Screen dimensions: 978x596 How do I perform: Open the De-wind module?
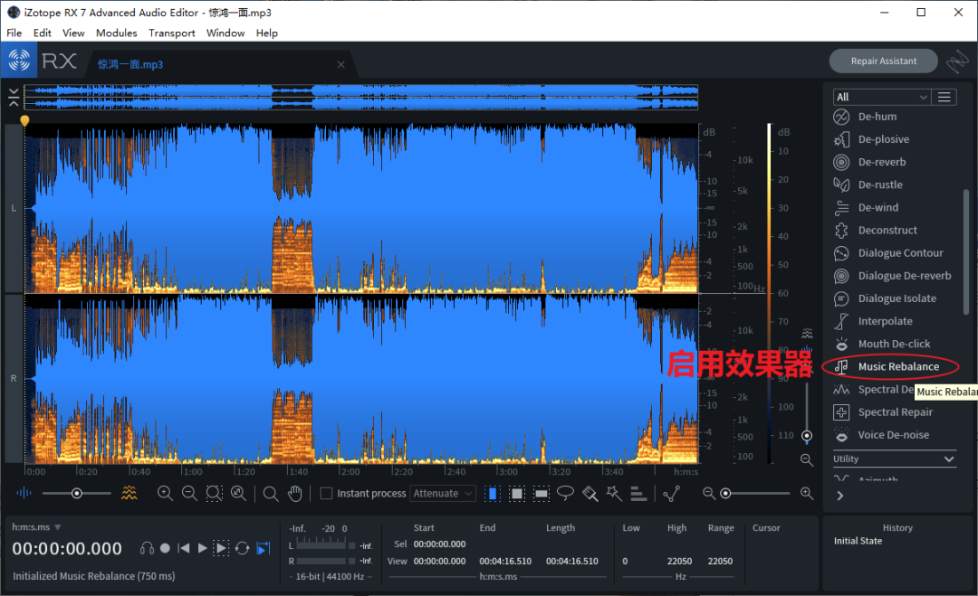pyautogui.click(x=893, y=207)
